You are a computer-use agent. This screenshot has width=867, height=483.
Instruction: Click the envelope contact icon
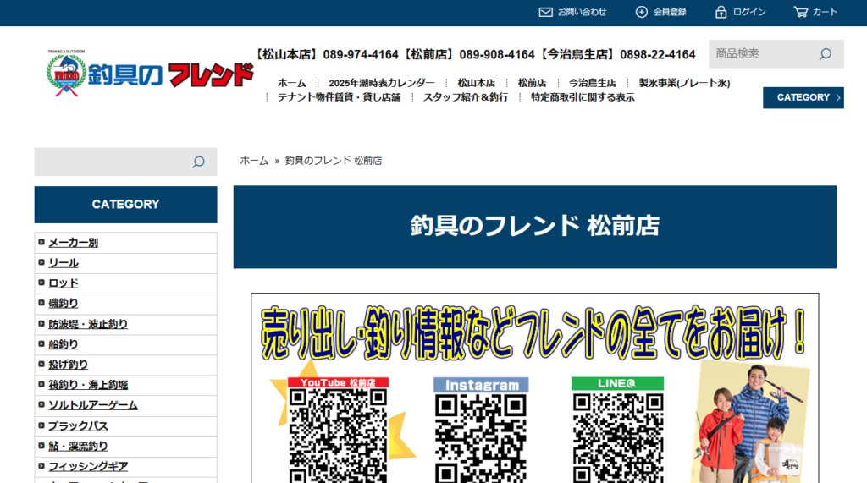[545, 12]
